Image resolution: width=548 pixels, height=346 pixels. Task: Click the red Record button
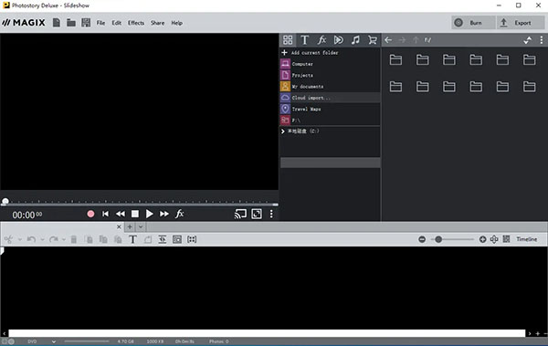point(90,214)
